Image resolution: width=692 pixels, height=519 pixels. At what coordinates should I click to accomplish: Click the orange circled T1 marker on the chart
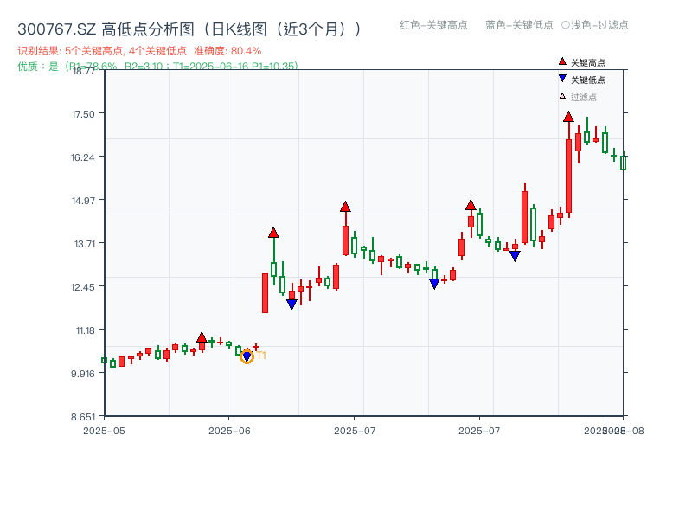pyautogui.click(x=248, y=356)
